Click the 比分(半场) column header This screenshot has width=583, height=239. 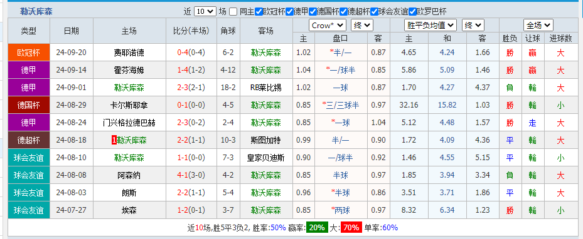click(191, 31)
